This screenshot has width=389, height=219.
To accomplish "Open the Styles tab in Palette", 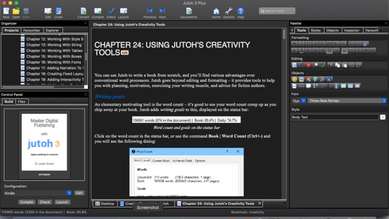I will tap(316, 30).
